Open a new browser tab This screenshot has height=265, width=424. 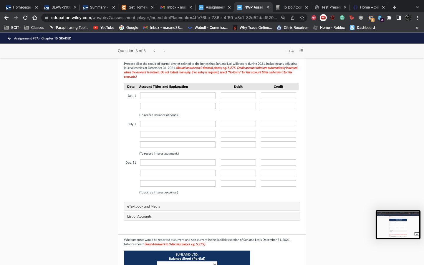pos(395,7)
